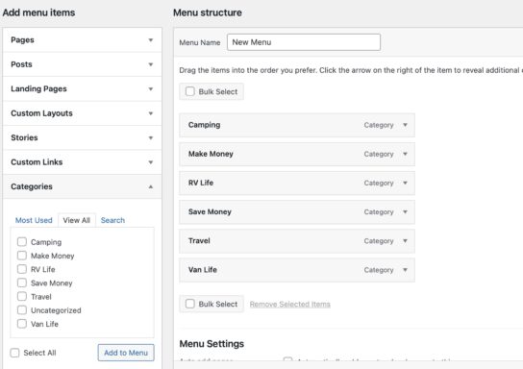
Task: Switch to the Most Used tab
Action: (x=34, y=220)
